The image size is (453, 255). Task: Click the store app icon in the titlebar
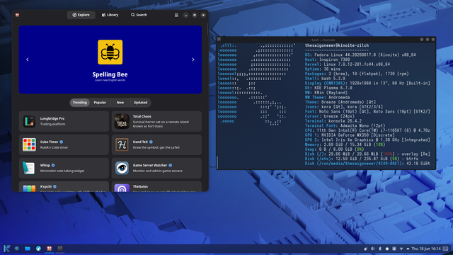pos(17,15)
